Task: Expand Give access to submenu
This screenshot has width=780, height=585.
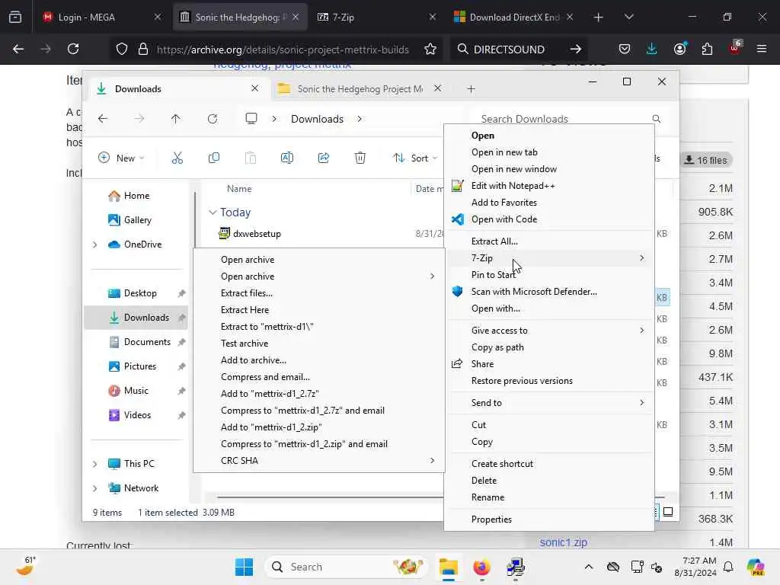Action: pyautogui.click(x=641, y=331)
